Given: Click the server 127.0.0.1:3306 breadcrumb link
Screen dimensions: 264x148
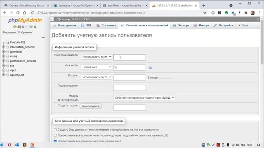Looking at the screenshot, I should tap(75, 19).
